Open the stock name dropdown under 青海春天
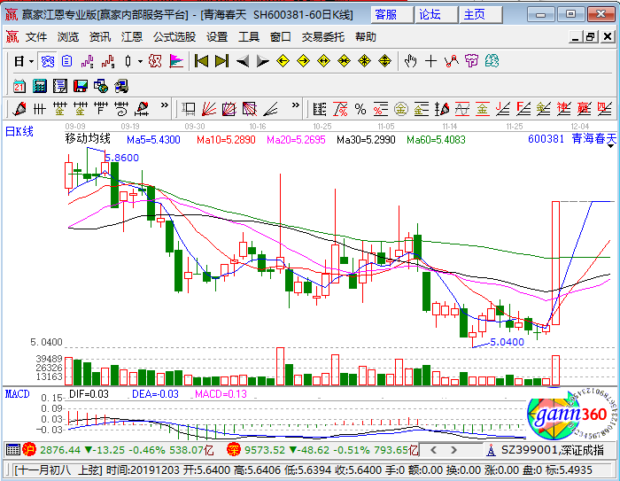This screenshot has height=481, width=620. 611,146
